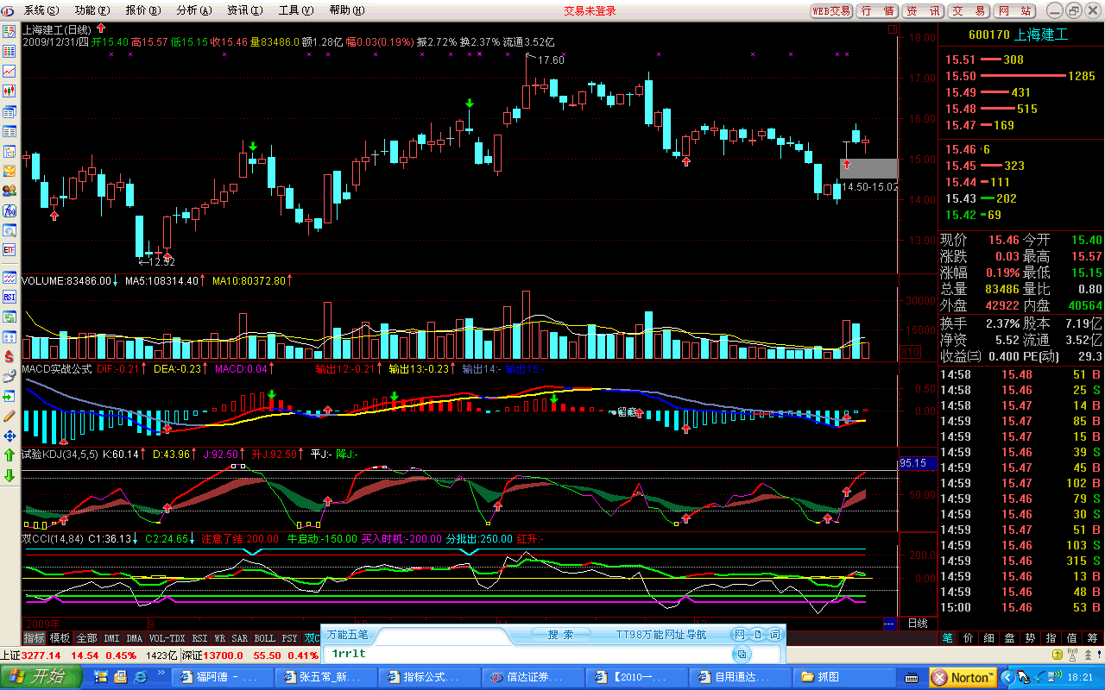The height and width of the screenshot is (690, 1105).
Task: Click the green down arrow sidebar icon
Action: 9,475
